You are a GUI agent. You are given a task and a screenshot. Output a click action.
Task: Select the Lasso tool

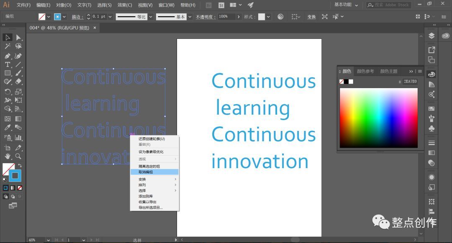coord(18,46)
